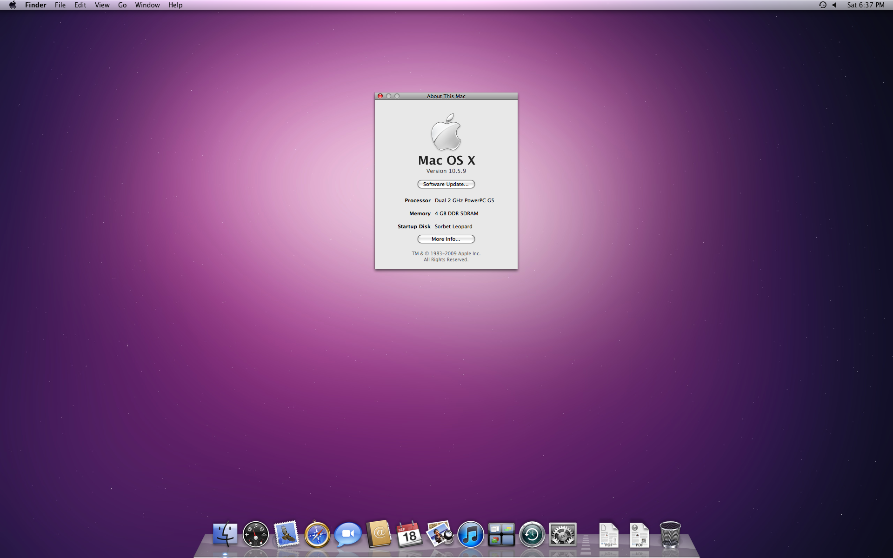The height and width of the screenshot is (558, 893).
Task: Click 'Sorbet Leopard' startup disk name
Action: (453, 226)
